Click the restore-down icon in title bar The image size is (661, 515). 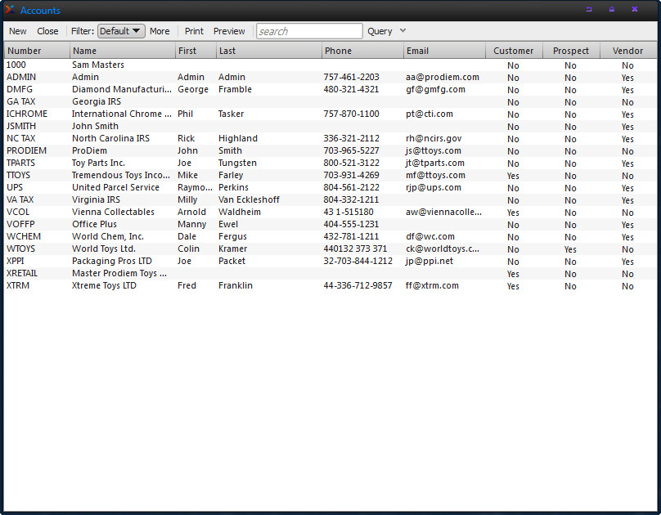(x=589, y=9)
